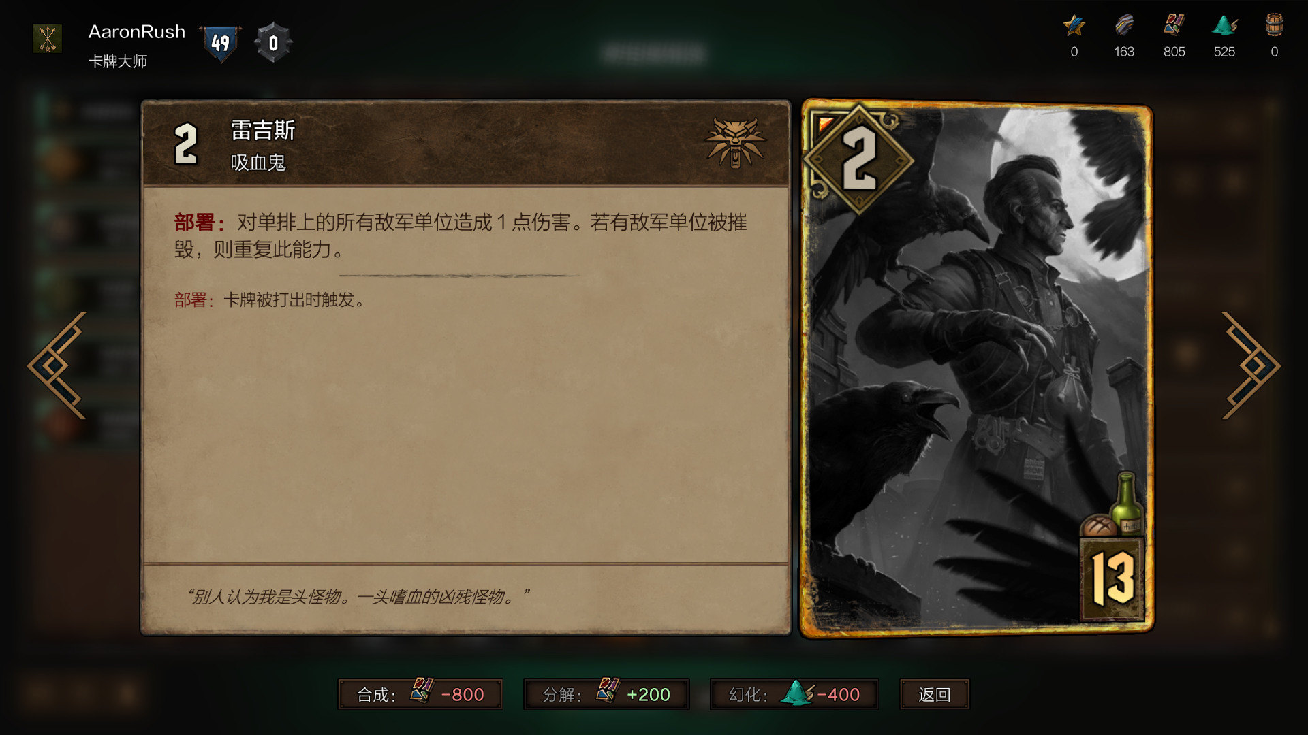Craft the card with 合成 -800 button
1308x735 pixels.
point(420,694)
